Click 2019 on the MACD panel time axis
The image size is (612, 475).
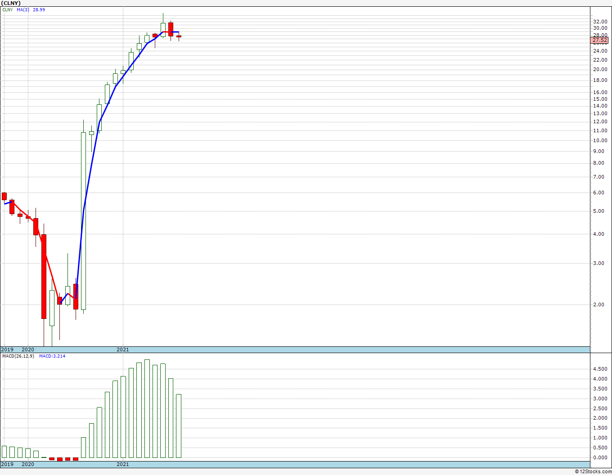click(x=7, y=464)
